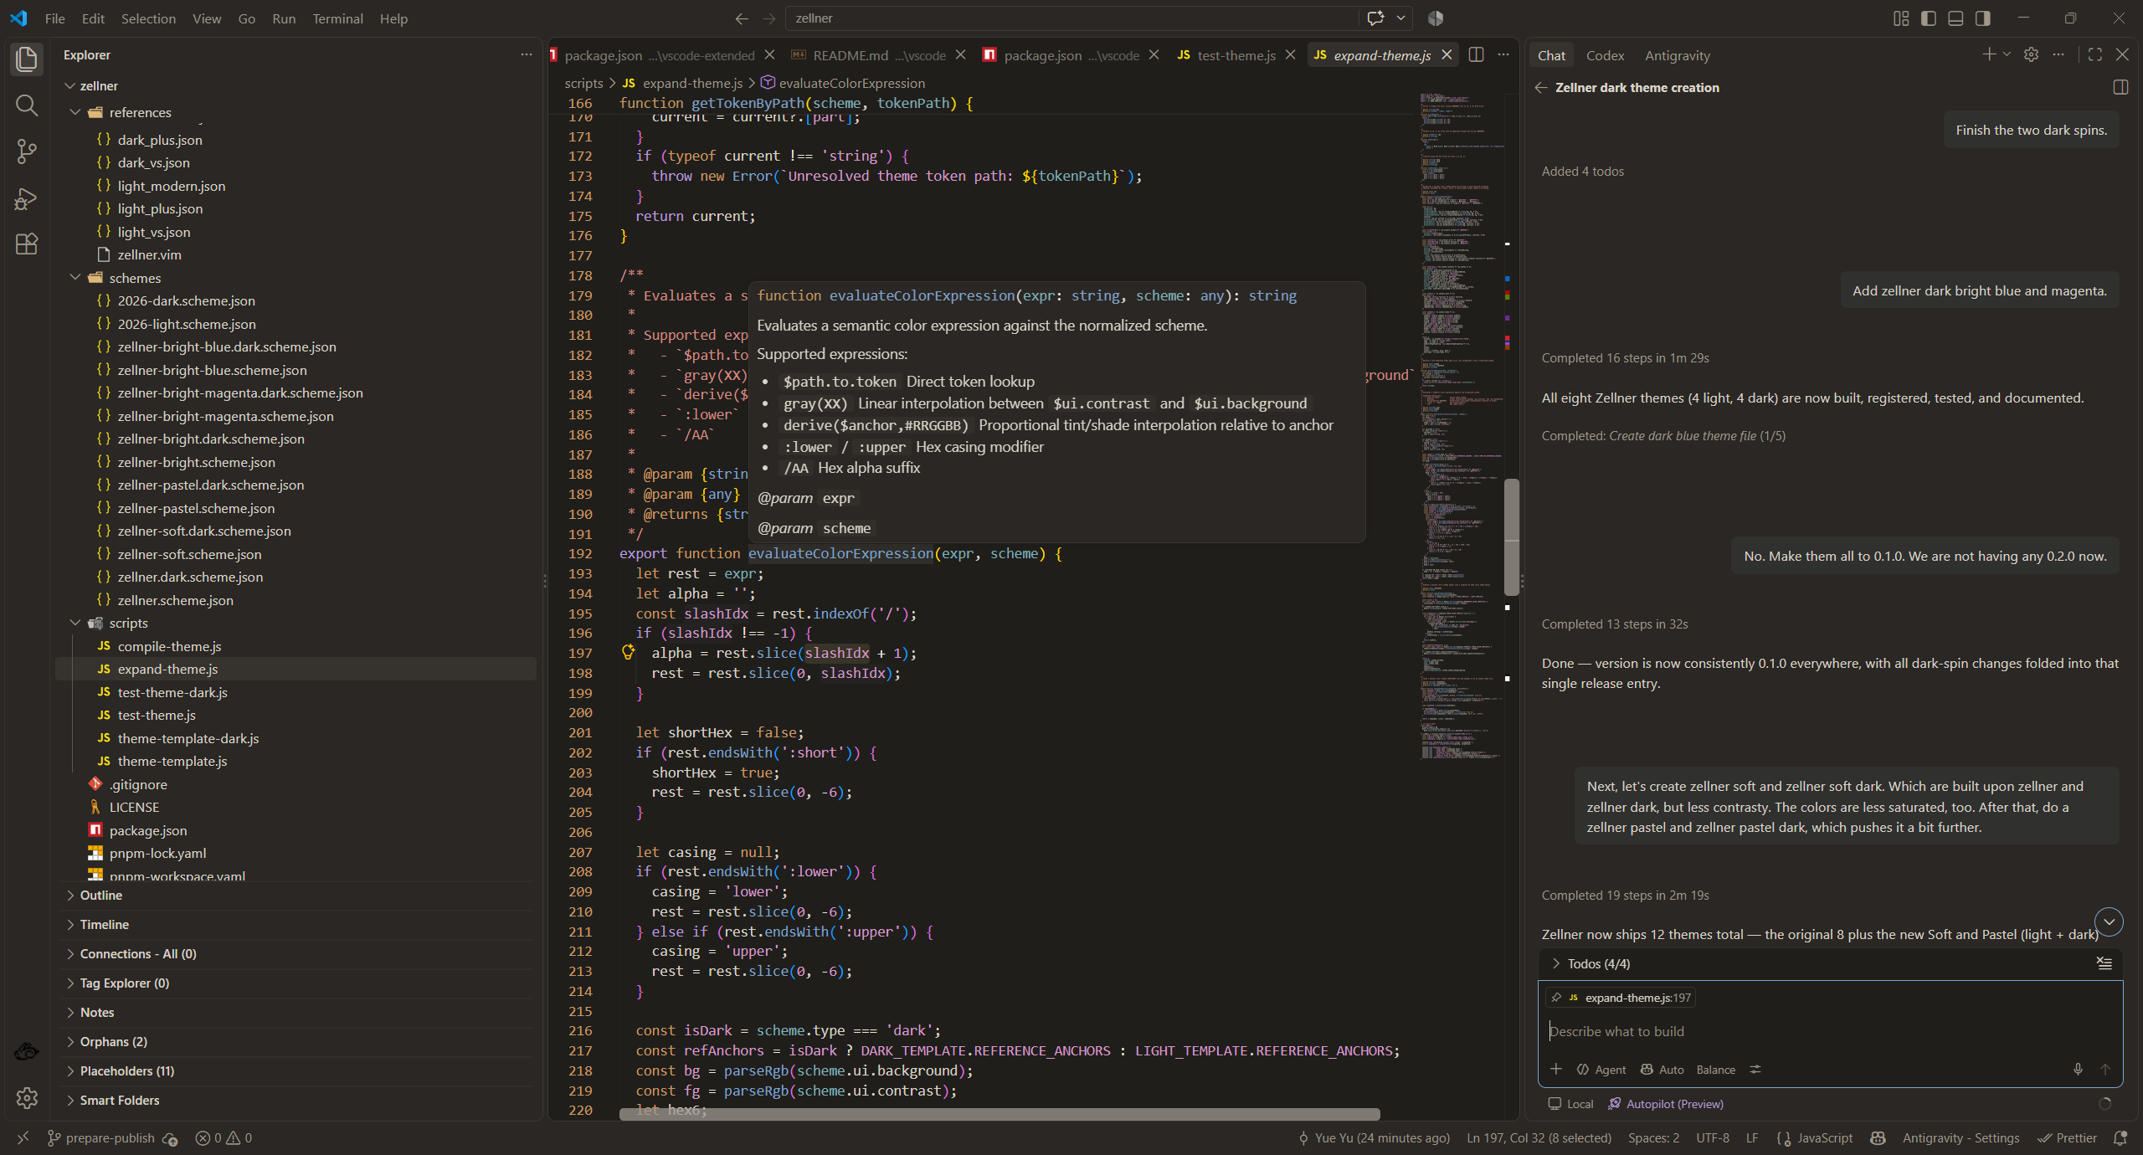Jump to latest chat message arrow
2143x1155 pixels.
point(2109,921)
